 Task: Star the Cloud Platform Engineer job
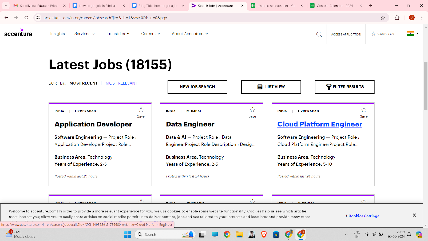(x=364, y=110)
